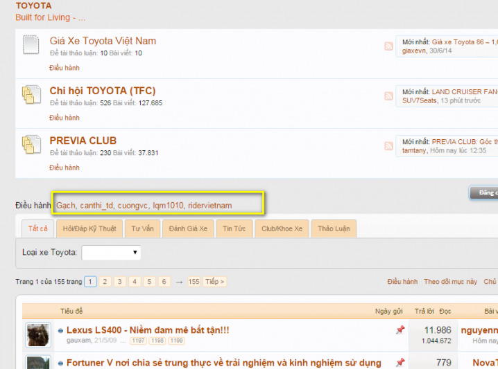Sort threads by Tiêu đề column
The height and width of the screenshot is (369, 498).
[x=71, y=311]
